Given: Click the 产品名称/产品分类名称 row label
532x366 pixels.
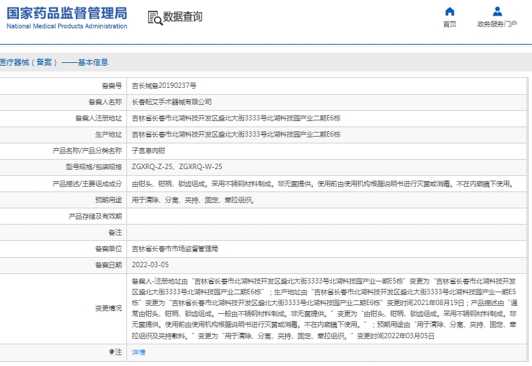Looking at the screenshot, I should coord(87,151).
